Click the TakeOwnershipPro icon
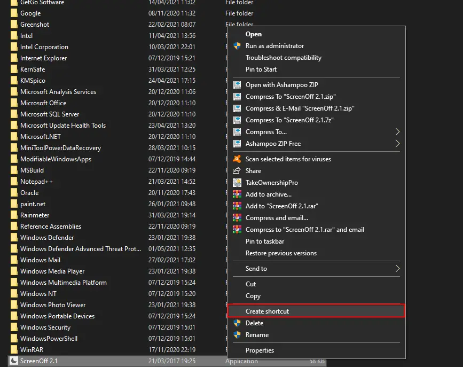The height and width of the screenshot is (367, 463). [x=237, y=183]
